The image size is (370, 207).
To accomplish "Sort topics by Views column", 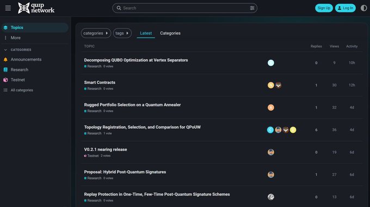I will [x=334, y=46].
